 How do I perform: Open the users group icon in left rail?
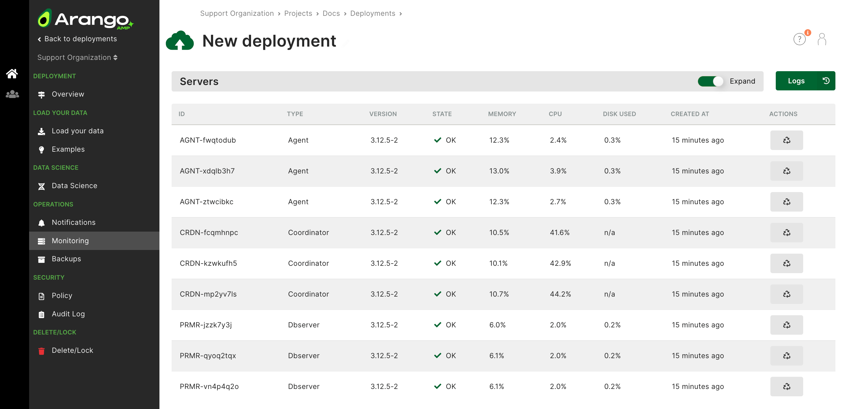coord(12,94)
